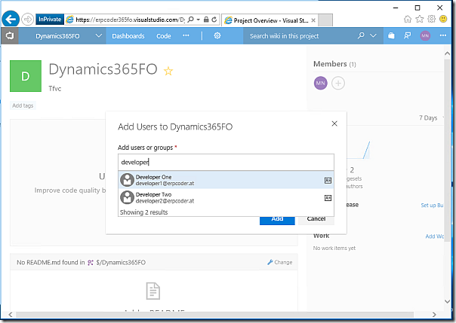Click the Showing 2 results text

pos(143,212)
